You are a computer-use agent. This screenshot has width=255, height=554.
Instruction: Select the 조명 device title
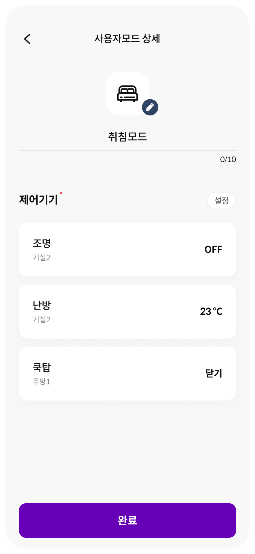pos(42,243)
